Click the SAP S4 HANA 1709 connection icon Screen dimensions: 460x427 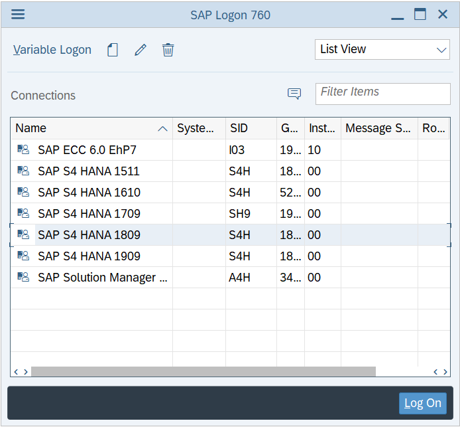tap(23, 214)
